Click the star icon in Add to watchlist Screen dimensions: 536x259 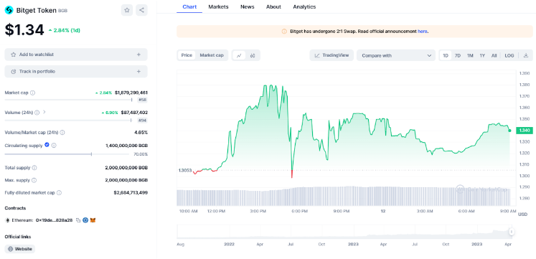click(14, 55)
